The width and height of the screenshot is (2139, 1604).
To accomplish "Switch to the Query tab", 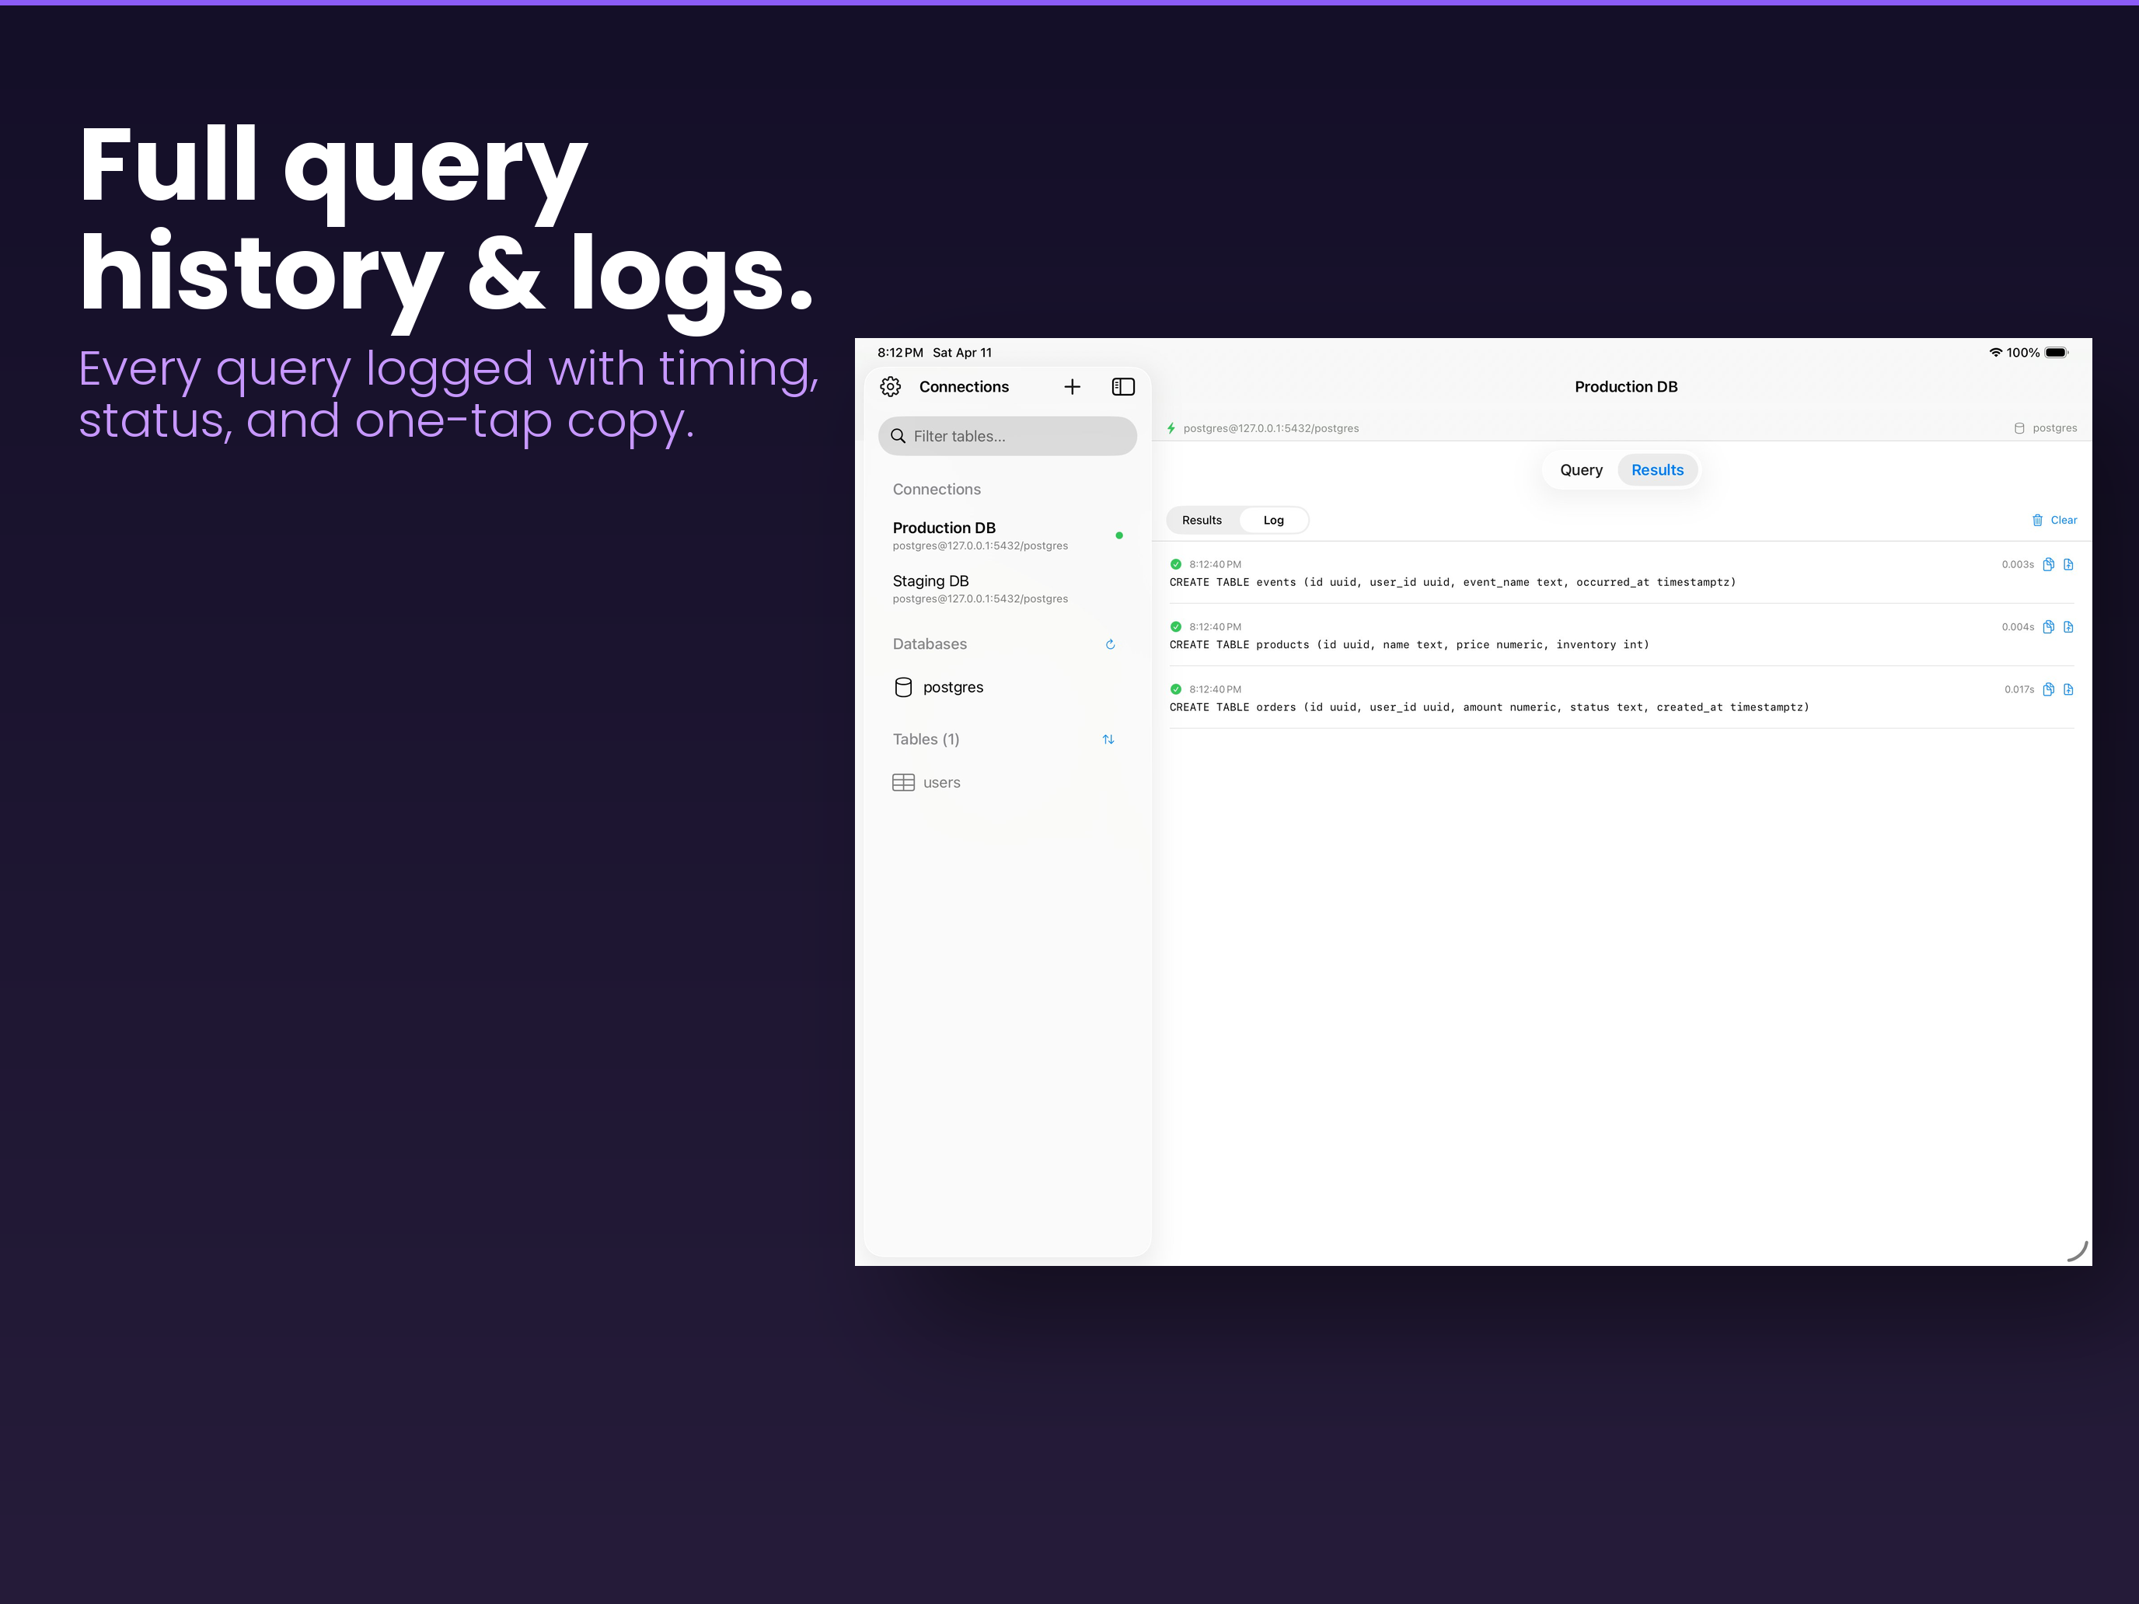I will (x=1581, y=470).
